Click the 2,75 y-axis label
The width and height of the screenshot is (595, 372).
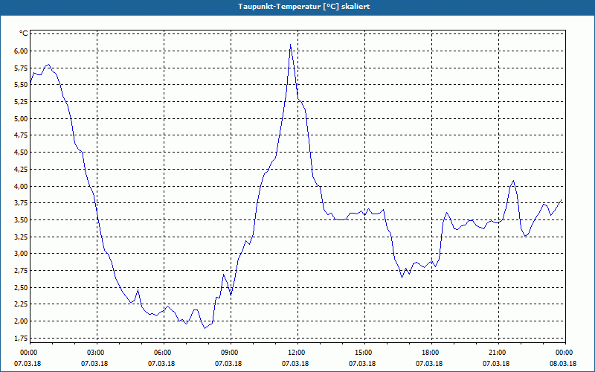[x=21, y=271]
